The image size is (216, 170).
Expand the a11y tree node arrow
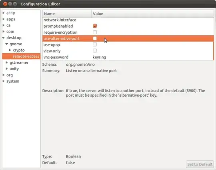click(x=4, y=13)
